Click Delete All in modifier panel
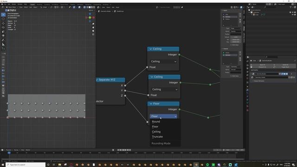Screen dimensions: 297x167 click(285, 65)
